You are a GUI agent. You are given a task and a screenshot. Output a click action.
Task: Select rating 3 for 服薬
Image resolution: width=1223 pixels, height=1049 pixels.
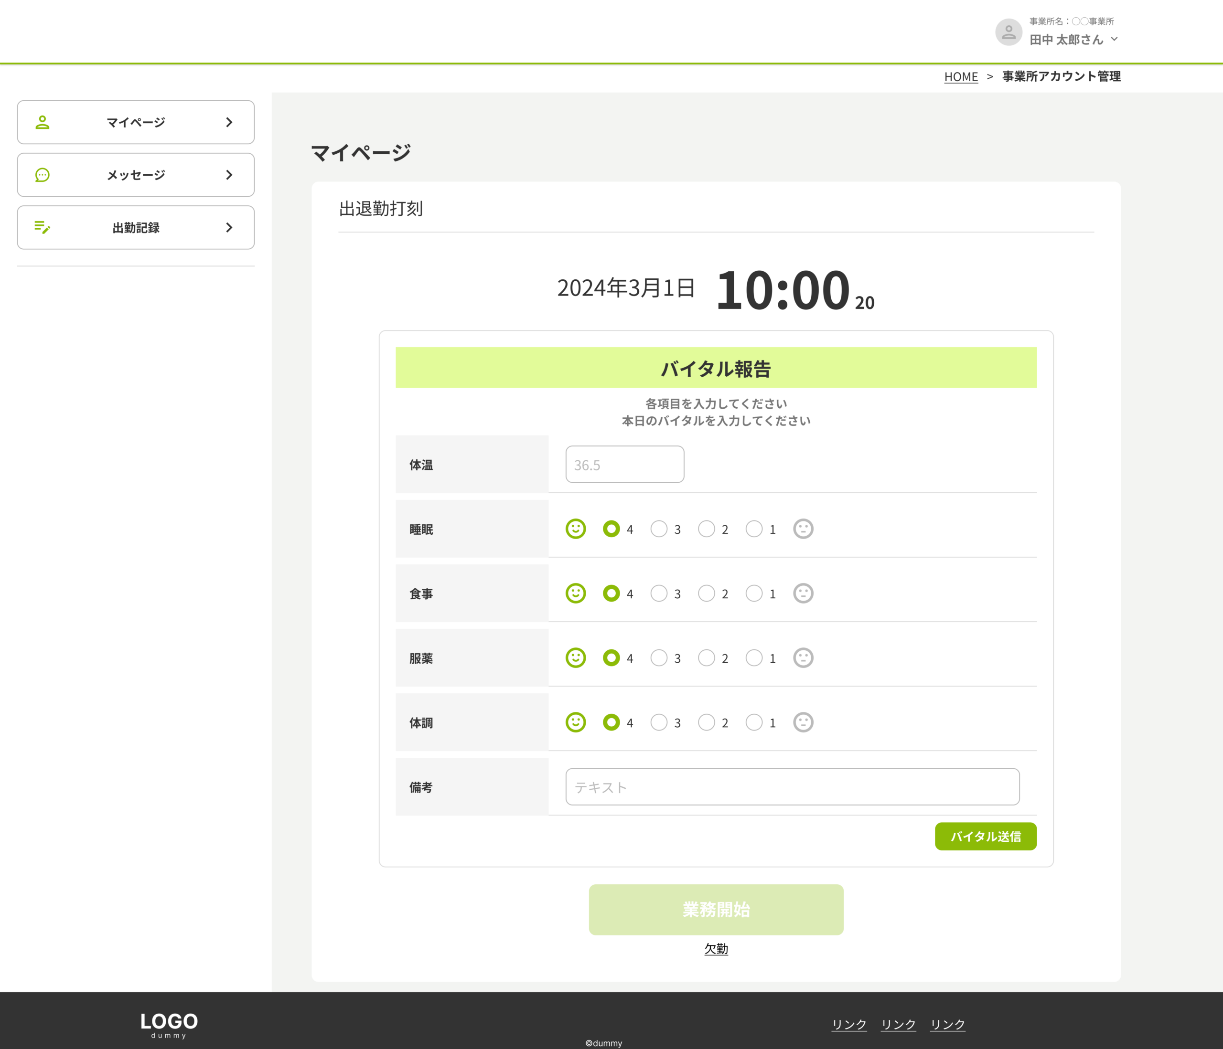pos(659,657)
